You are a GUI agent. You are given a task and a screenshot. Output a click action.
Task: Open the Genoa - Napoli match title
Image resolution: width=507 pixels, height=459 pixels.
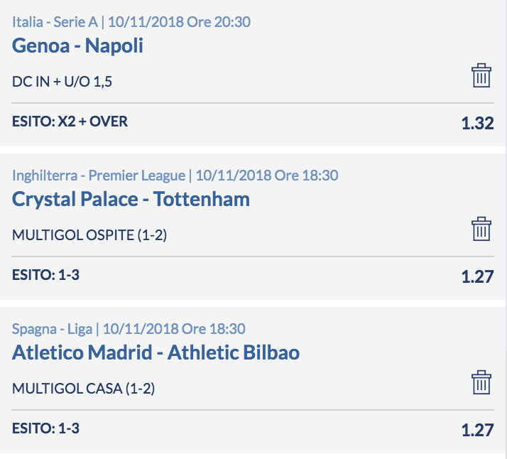pos(77,45)
